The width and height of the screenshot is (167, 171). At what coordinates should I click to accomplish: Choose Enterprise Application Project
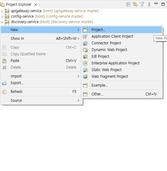122,63
